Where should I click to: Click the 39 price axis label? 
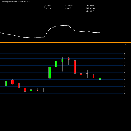[124, 80]
